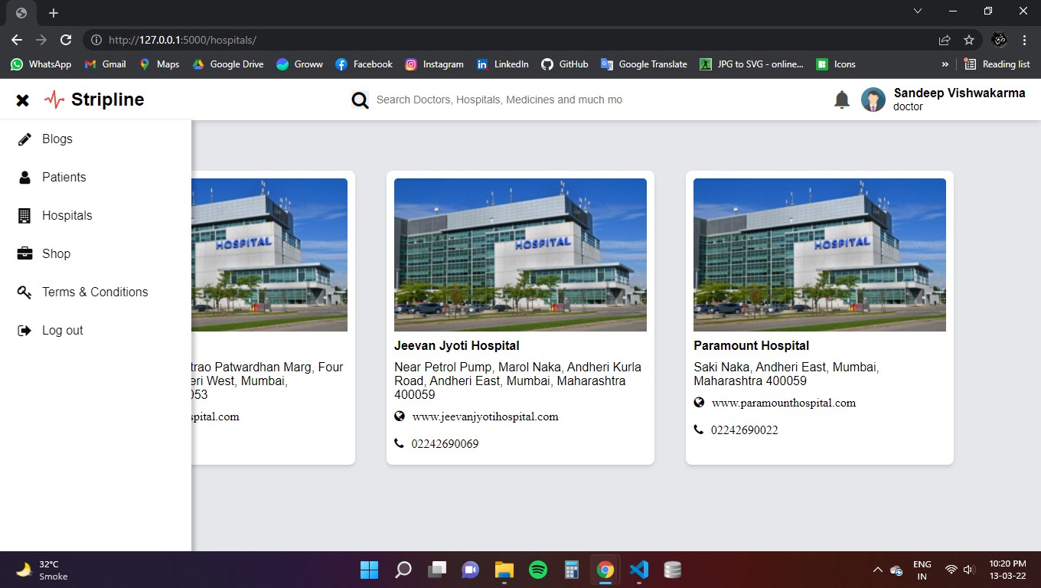This screenshot has width=1041, height=588.
Task: Open the GitHub bookmark
Action: point(565,64)
